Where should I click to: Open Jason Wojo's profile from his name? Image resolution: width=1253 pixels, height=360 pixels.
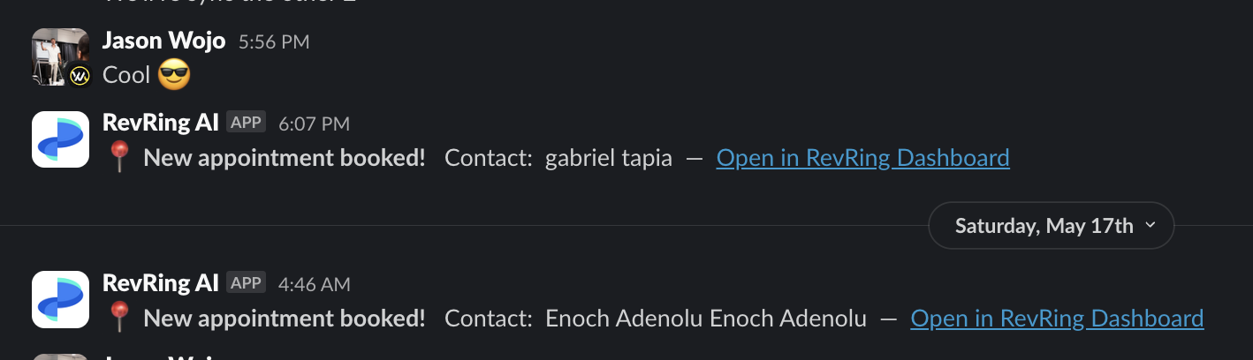tap(163, 41)
